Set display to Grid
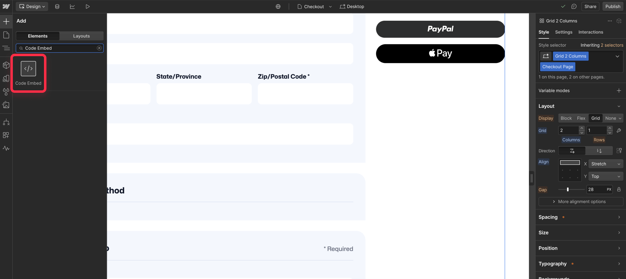The width and height of the screenshot is (626, 279). coord(595,118)
